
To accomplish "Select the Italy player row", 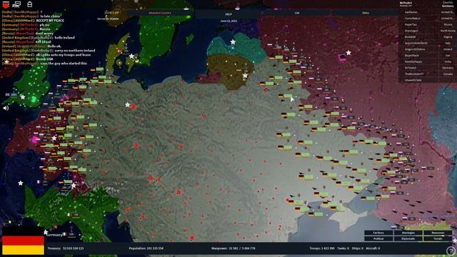I will pos(428,43).
